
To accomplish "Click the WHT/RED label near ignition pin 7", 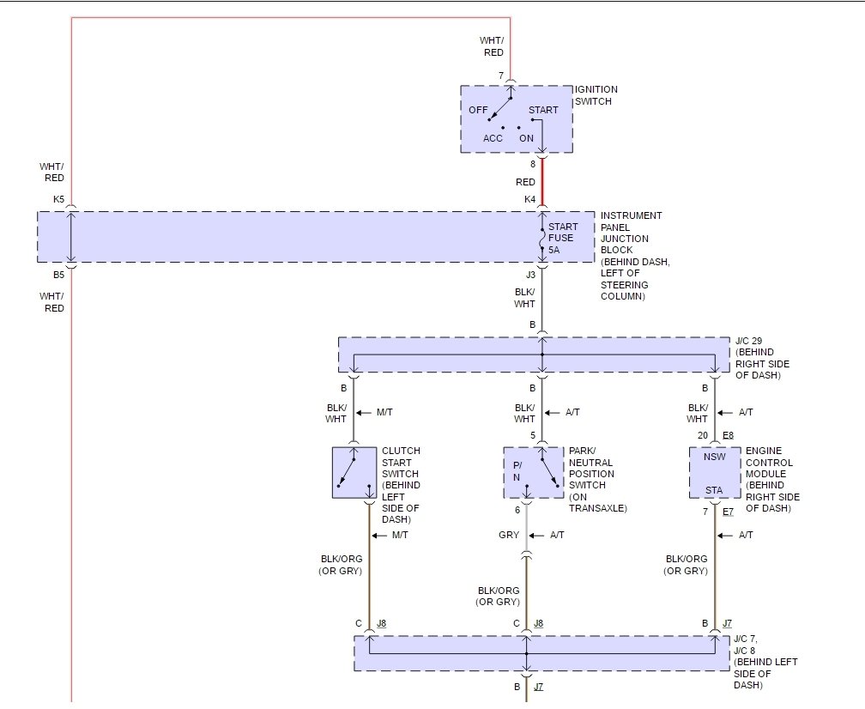I will point(492,46).
